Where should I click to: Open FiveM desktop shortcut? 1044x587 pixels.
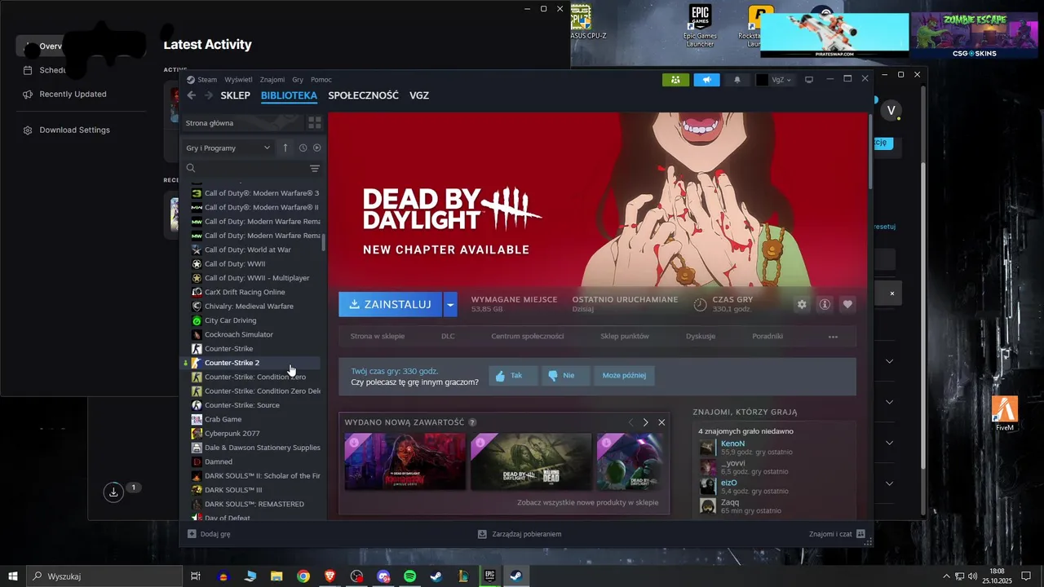tap(1004, 413)
